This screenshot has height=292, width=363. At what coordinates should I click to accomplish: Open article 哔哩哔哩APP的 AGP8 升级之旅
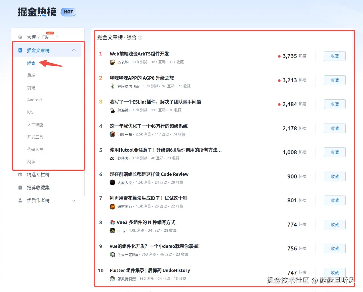pos(142,78)
